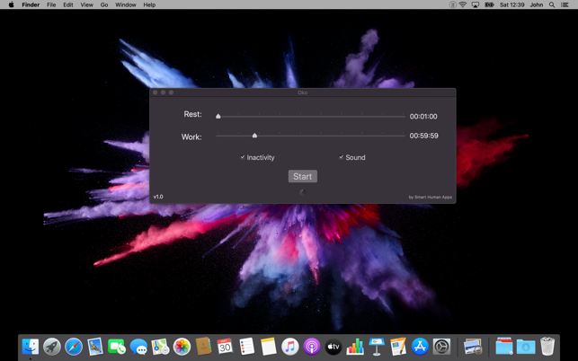The image size is (578, 361).
Task: Click the Rest time value 00:01:00
Action: [x=423, y=117]
